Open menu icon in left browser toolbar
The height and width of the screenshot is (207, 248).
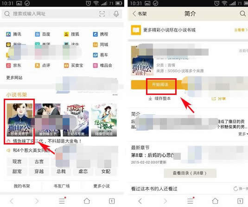pos(62,201)
